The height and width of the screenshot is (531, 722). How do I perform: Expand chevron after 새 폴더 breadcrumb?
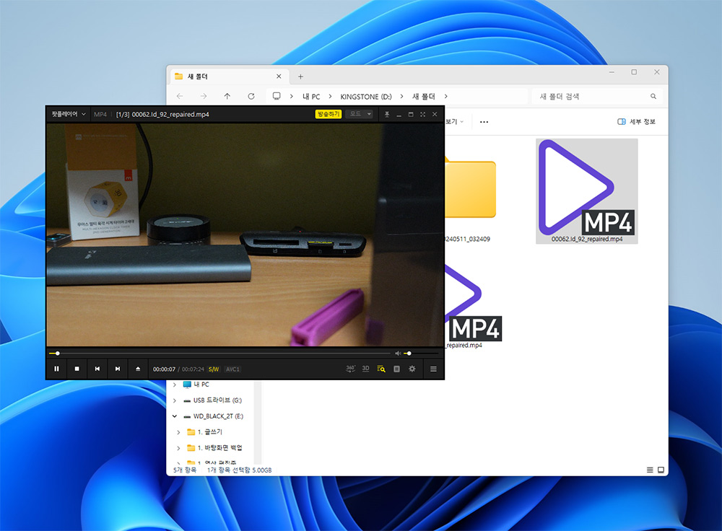tap(445, 96)
